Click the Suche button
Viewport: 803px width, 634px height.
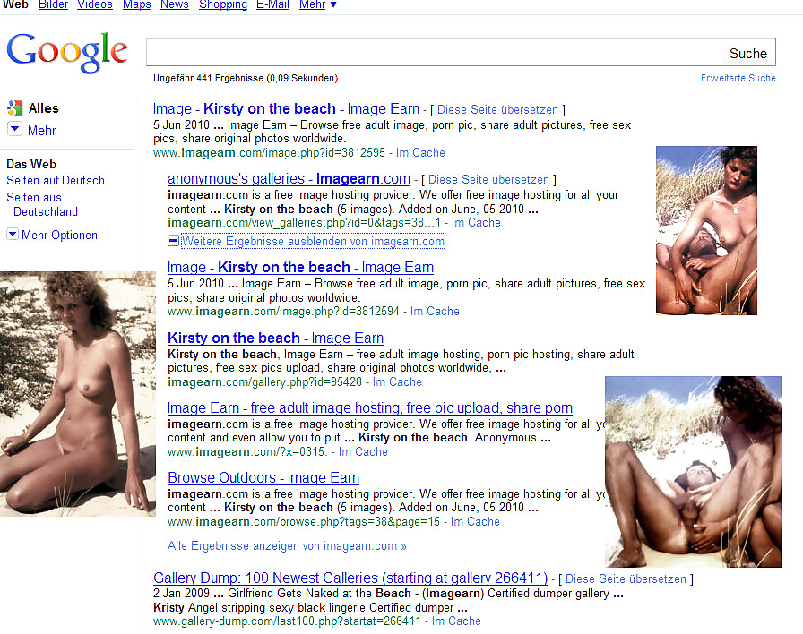point(748,53)
